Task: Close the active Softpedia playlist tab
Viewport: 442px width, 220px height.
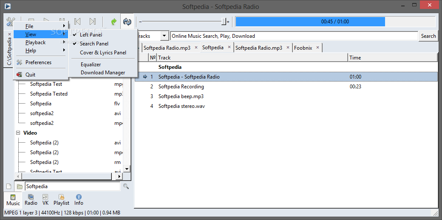Action: [x=229, y=47]
